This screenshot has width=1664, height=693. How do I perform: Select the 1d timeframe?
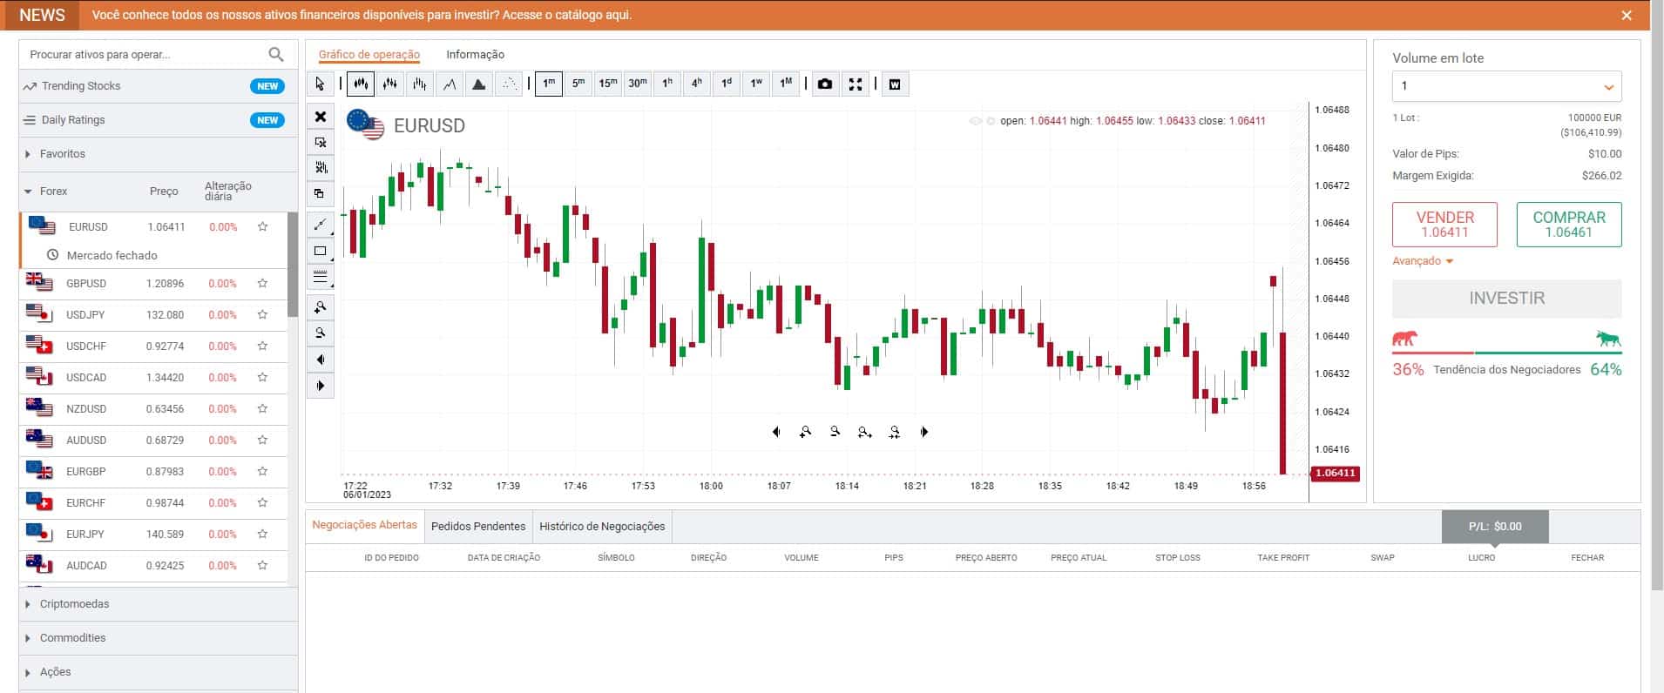tap(727, 84)
